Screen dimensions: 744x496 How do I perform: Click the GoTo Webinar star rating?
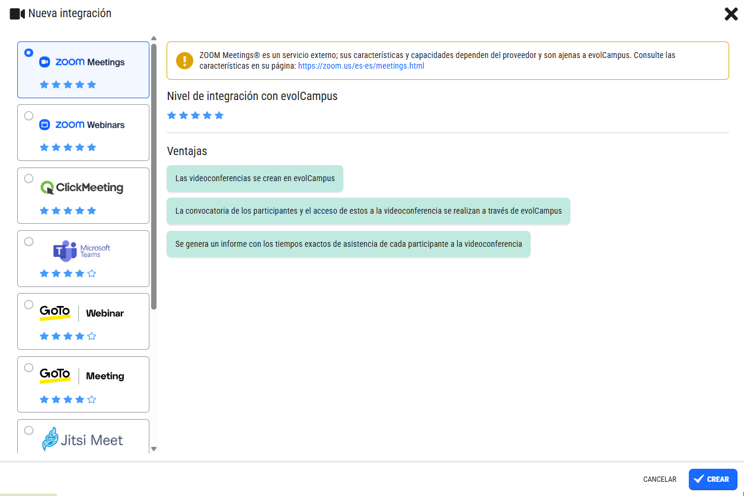tap(68, 336)
